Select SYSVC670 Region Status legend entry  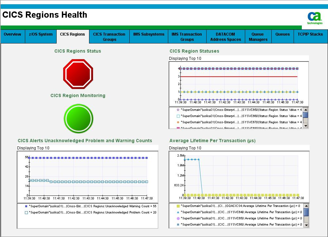tap(239, 122)
